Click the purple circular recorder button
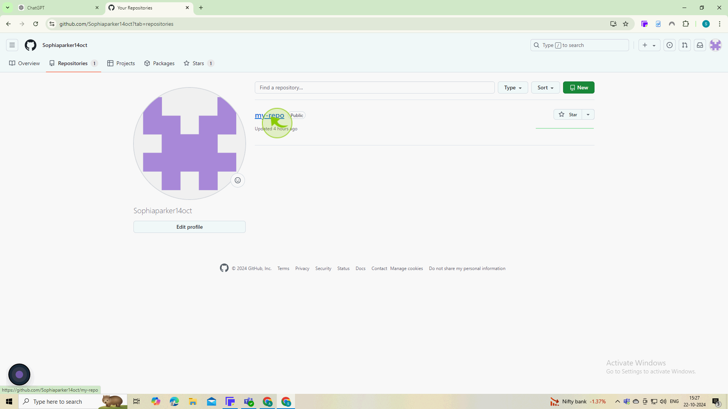 [x=19, y=375]
